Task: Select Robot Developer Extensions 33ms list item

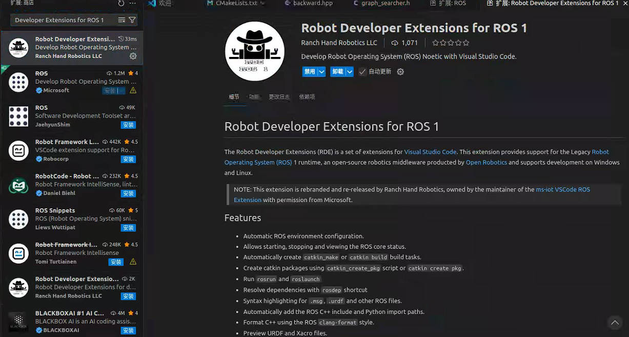Action: pos(71,48)
